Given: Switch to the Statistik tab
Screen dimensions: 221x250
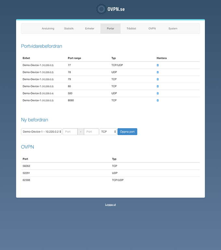Looking at the screenshot, I should [x=69, y=29].
